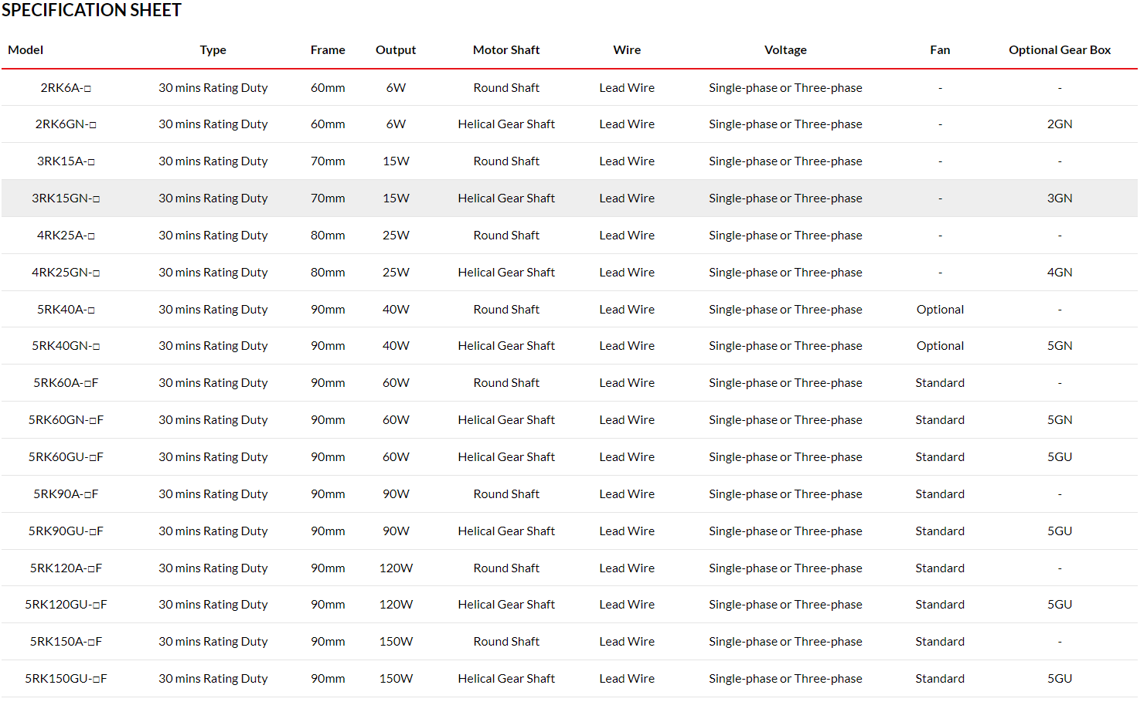Viewport: 1147px width, 702px height.
Task: Select model 2RK6A-□ cell
Action: click(x=66, y=88)
